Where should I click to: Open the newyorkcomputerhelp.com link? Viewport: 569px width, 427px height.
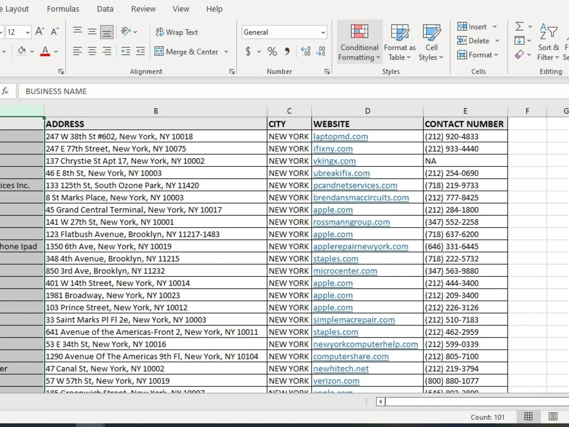[365, 344]
